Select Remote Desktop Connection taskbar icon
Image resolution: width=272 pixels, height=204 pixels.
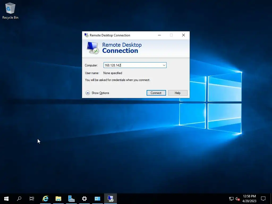coord(110,199)
